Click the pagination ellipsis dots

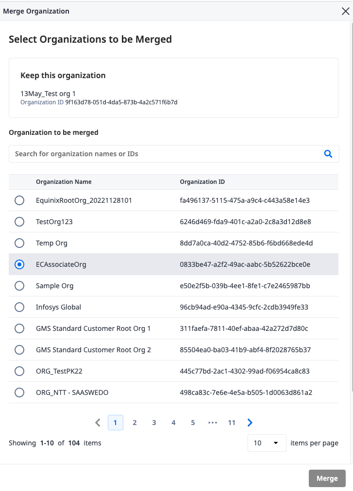click(213, 423)
